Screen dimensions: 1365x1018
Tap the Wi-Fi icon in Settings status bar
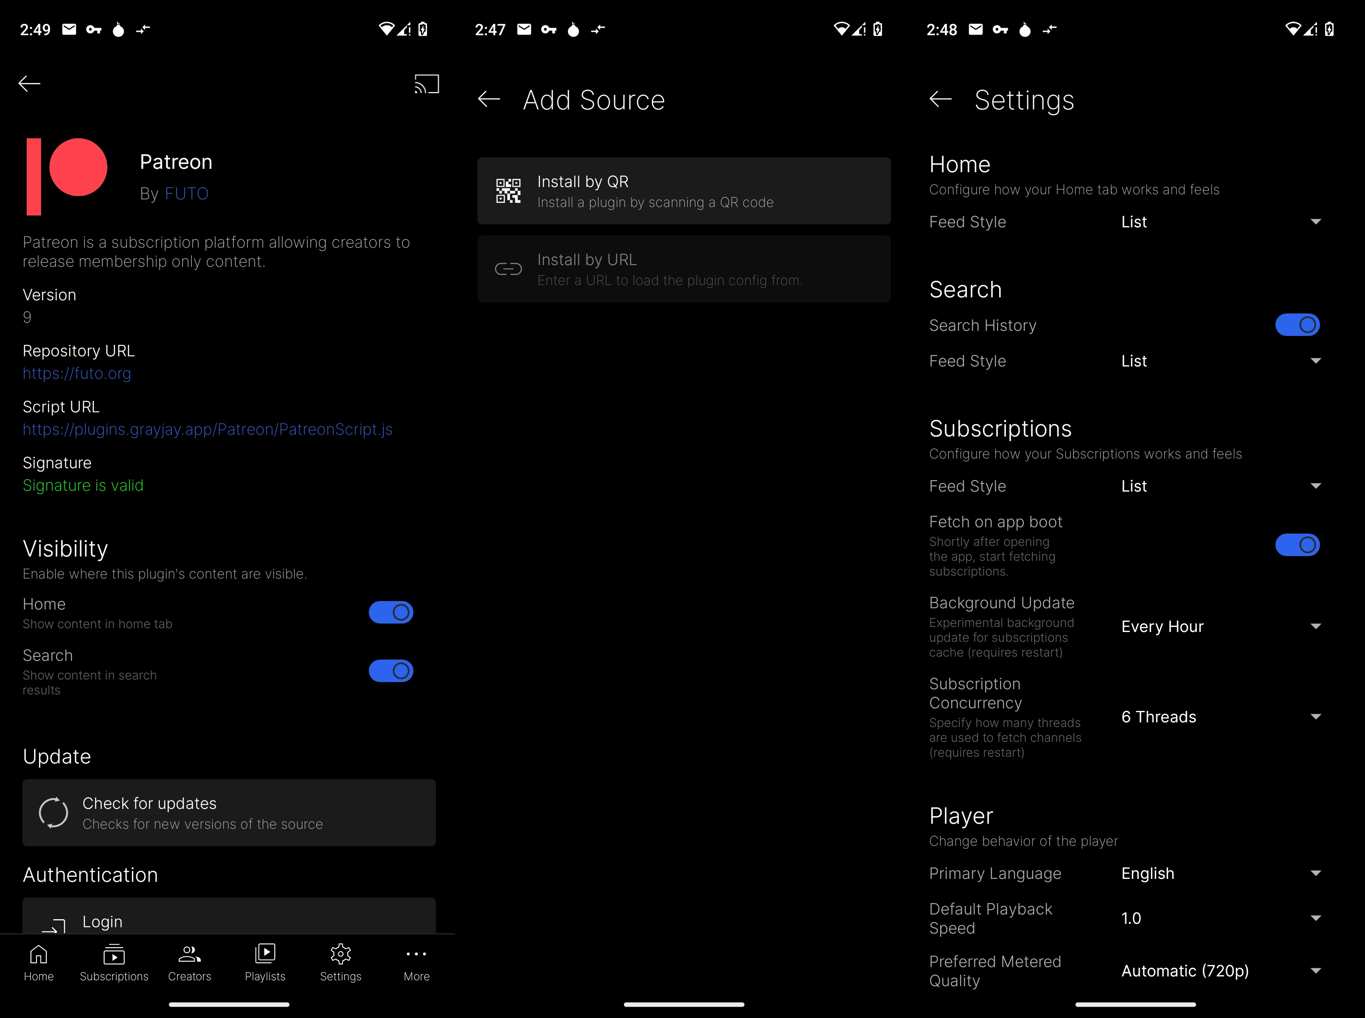(1293, 28)
